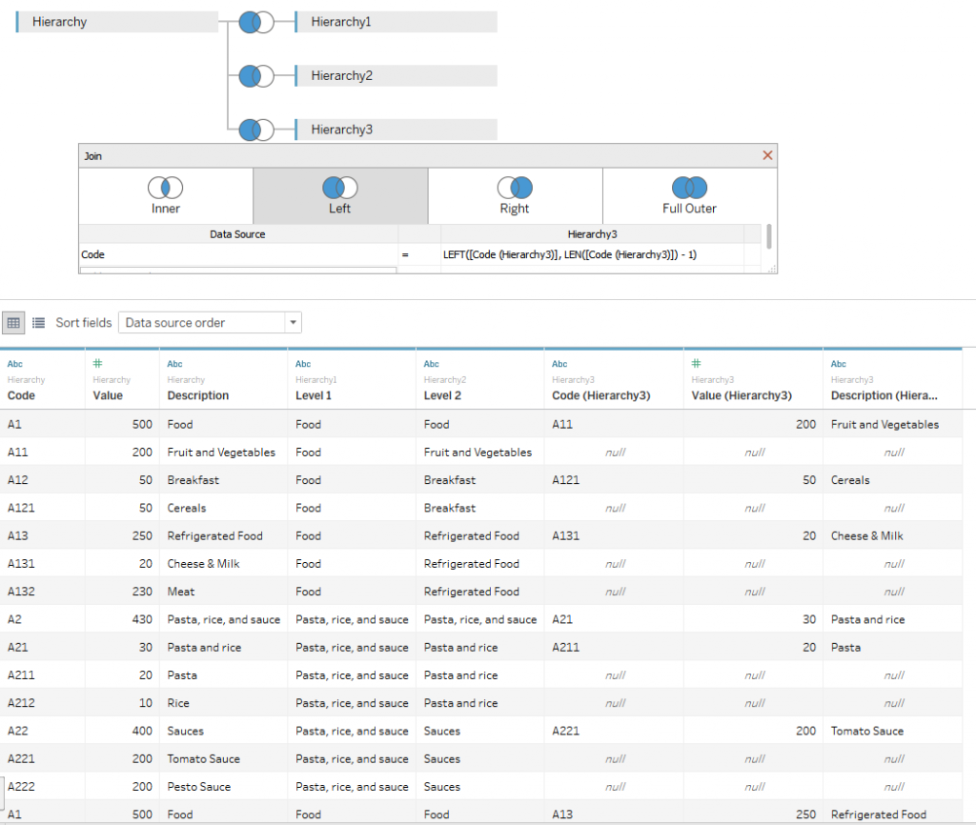This screenshot has height=825, width=976.
Task: Open the join icon for Hierarchy3
Action: click(x=255, y=130)
